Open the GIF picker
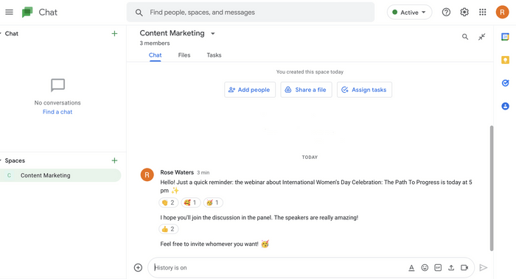Viewport: 516px width, 279px height. click(438, 268)
